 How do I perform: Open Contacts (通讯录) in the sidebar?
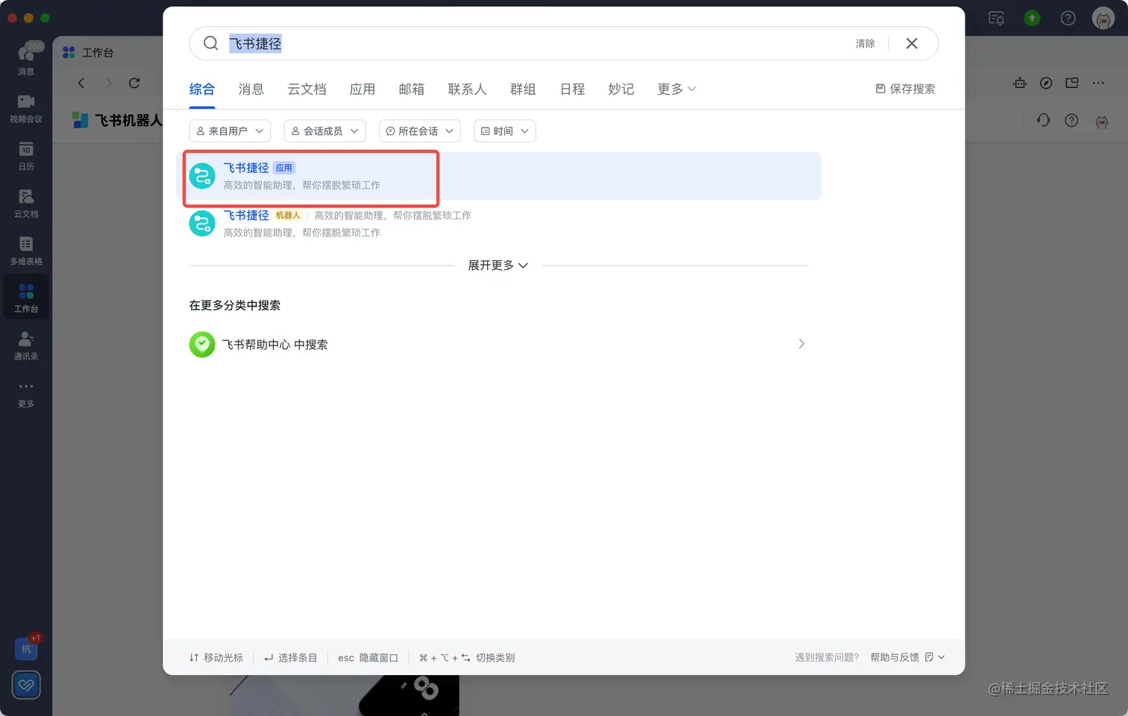[x=26, y=345]
